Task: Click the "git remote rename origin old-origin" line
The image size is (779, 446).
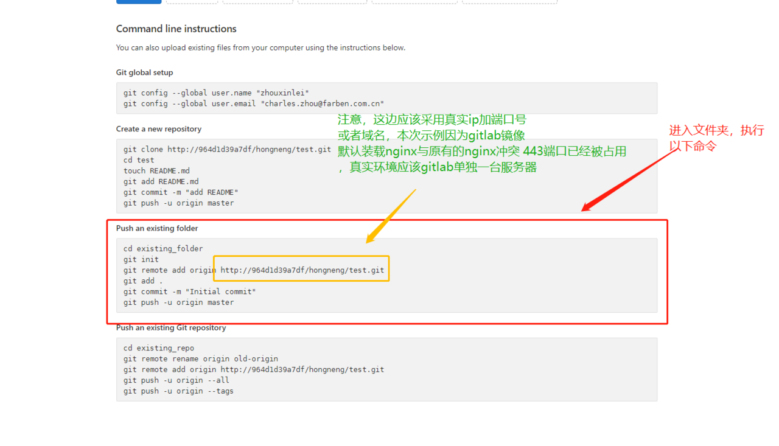Action: (x=201, y=359)
